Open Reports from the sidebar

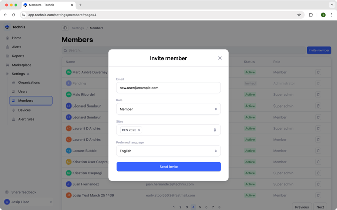[18, 56]
